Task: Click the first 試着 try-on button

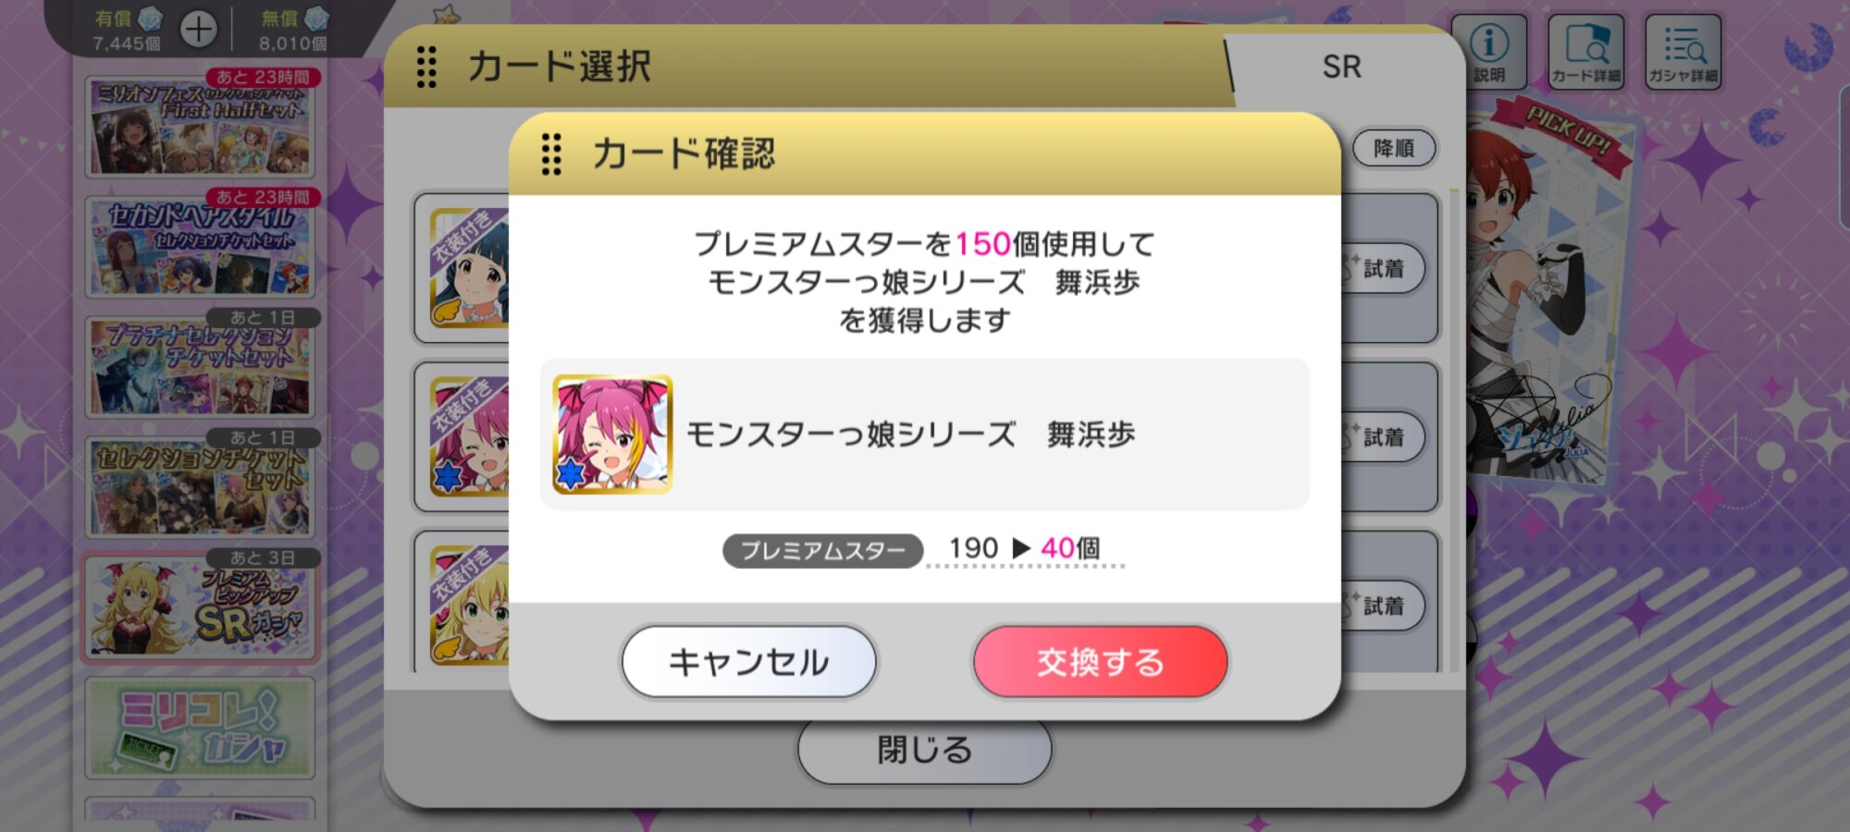Action: 1383,269
